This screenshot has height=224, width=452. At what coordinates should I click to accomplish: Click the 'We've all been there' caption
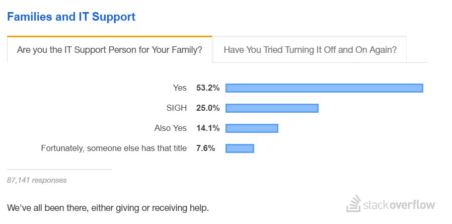point(108,207)
